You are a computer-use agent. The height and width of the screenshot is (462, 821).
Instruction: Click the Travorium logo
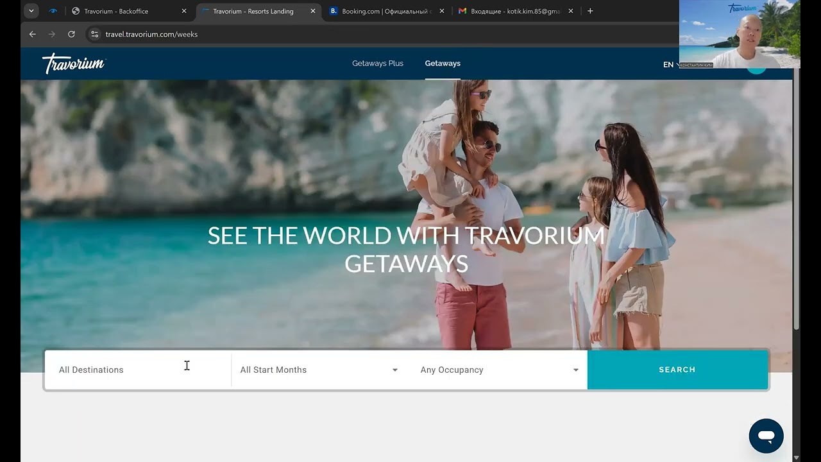[74, 63]
